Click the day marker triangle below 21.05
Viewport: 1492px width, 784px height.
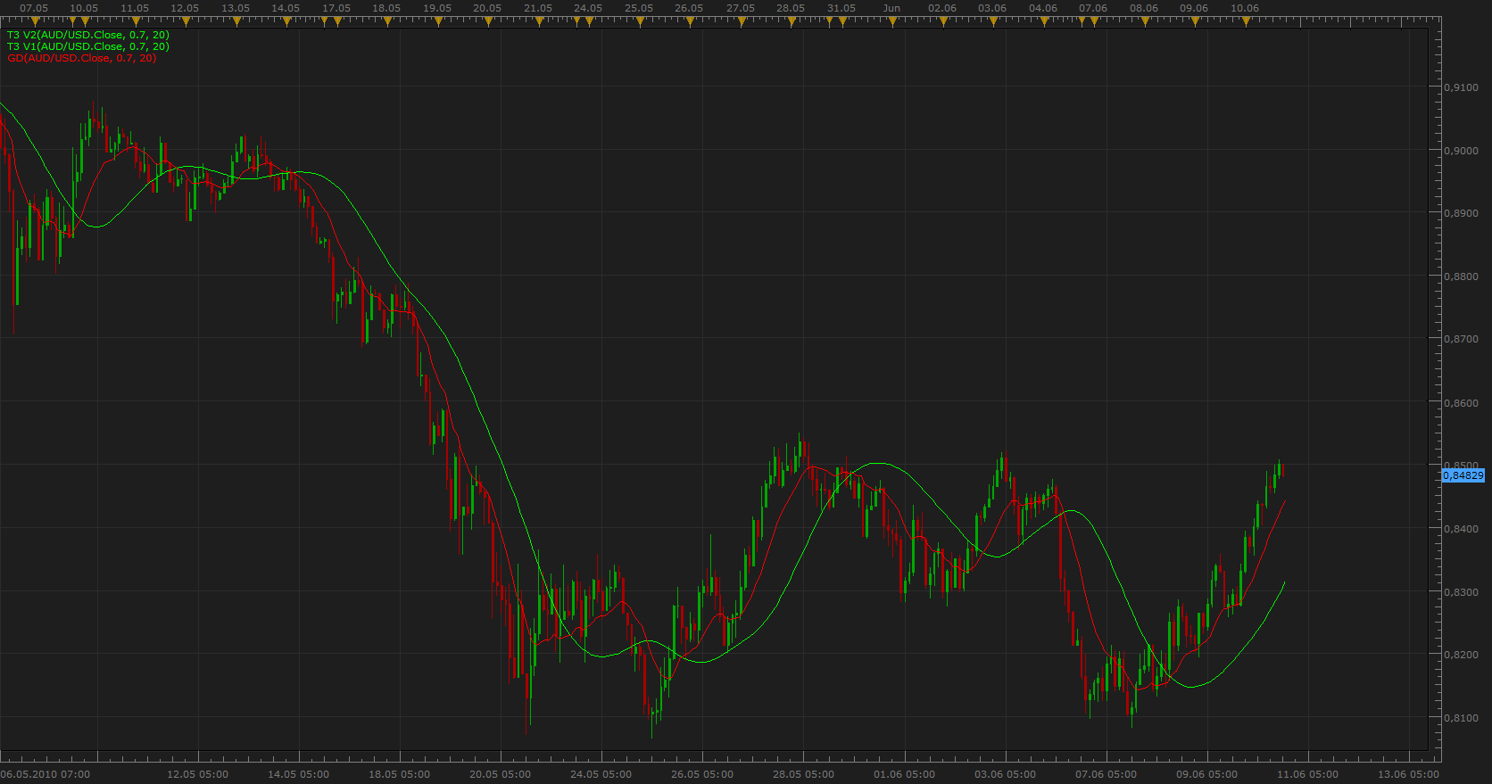(539, 22)
